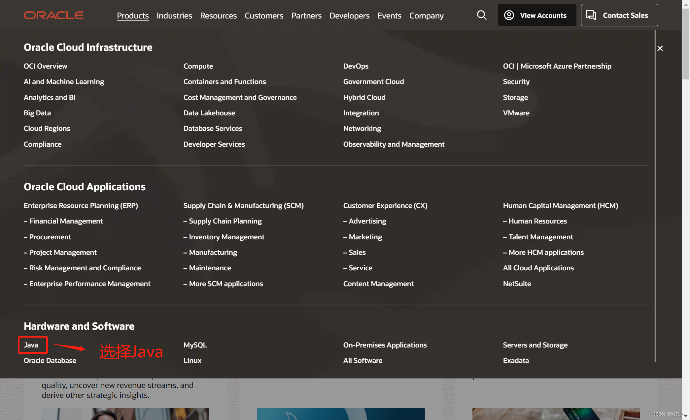This screenshot has width=690, height=420.
Task: Open Enterprise Resource Planning (ERP)
Action: (x=81, y=205)
